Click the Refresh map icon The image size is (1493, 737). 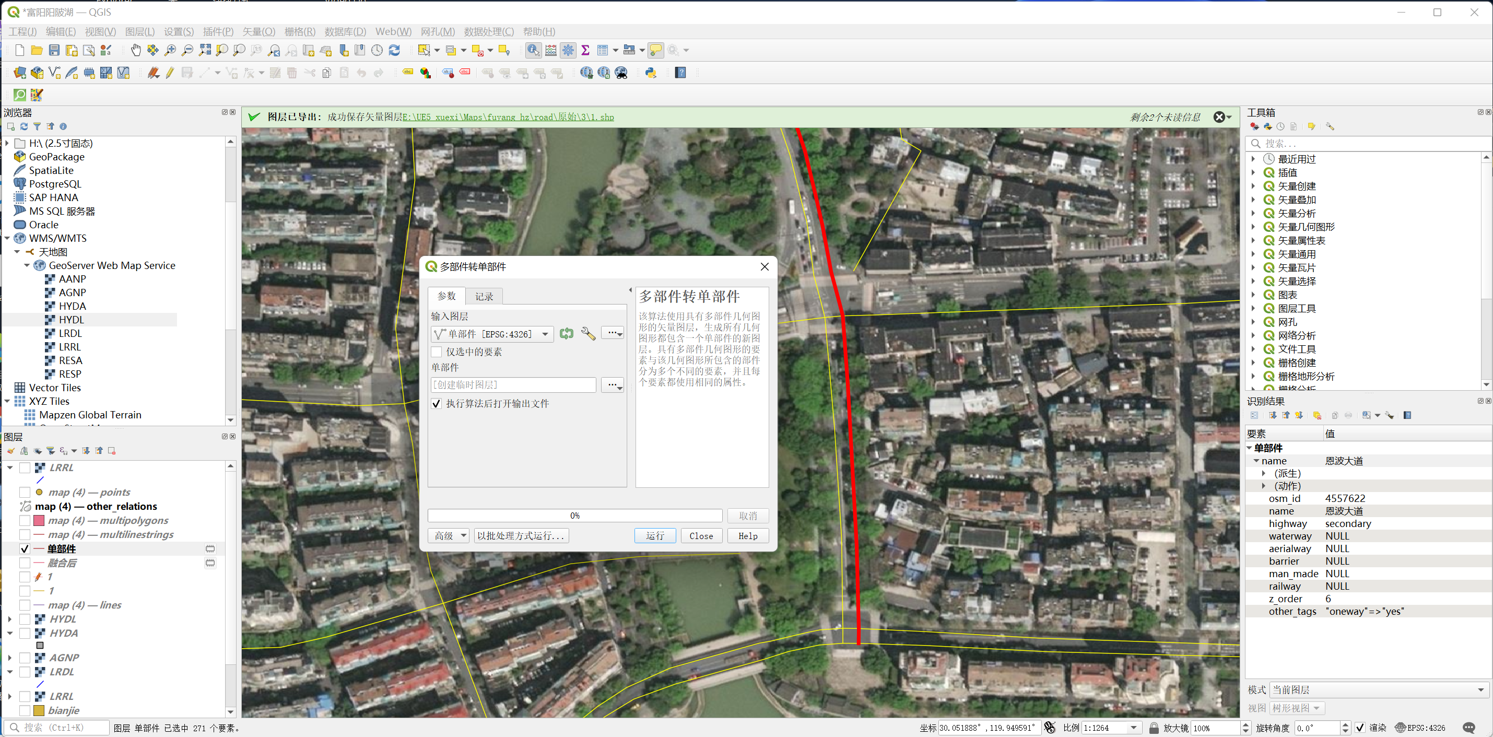[394, 51]
